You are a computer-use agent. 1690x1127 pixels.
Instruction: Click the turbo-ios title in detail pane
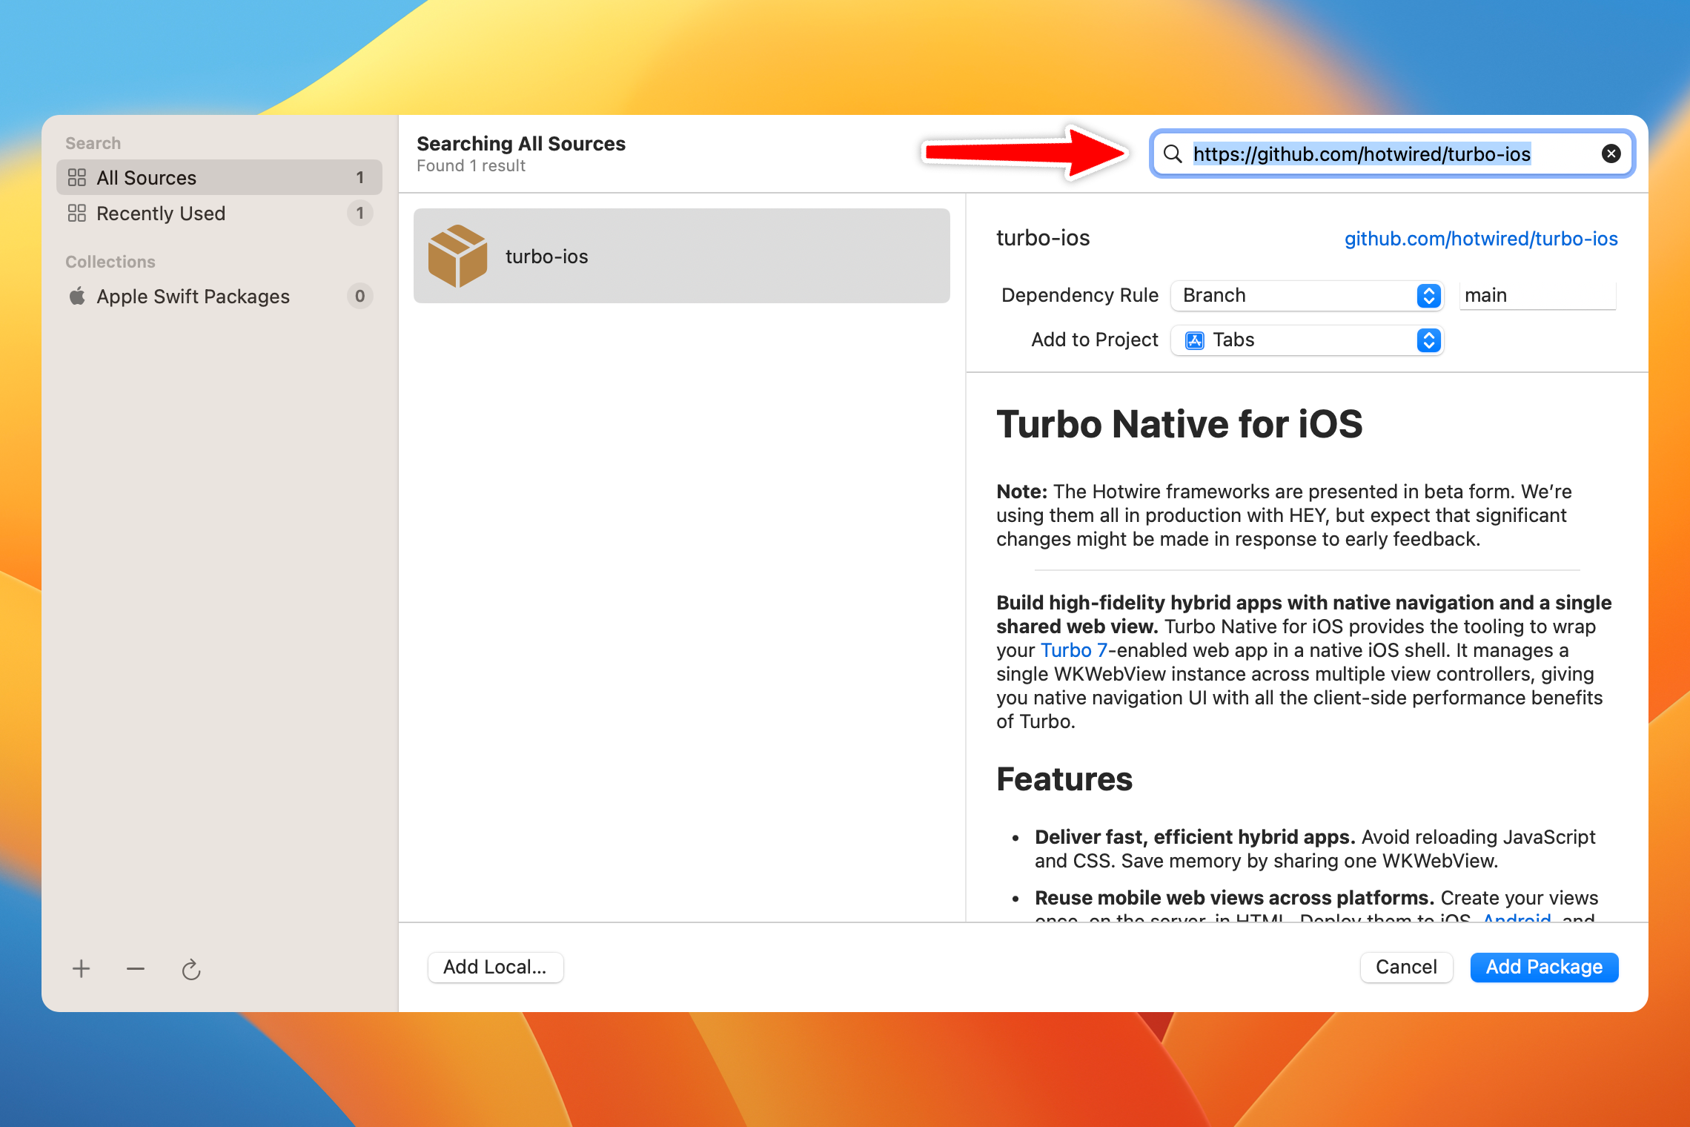click(1043, 238)
